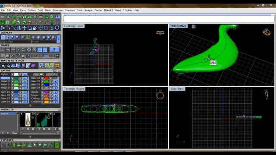
Task: Click the blue User 03 color swatch
Action: pyautogui.click(x=47, y=85)
